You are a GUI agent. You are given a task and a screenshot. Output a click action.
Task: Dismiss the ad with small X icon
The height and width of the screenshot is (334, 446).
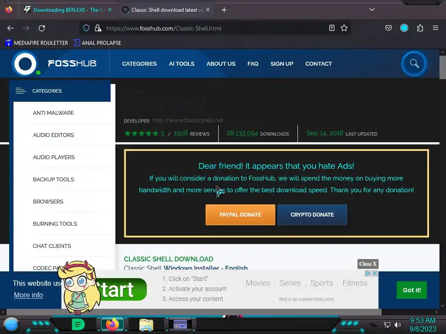pyautogui.click(x=375, y=274)
